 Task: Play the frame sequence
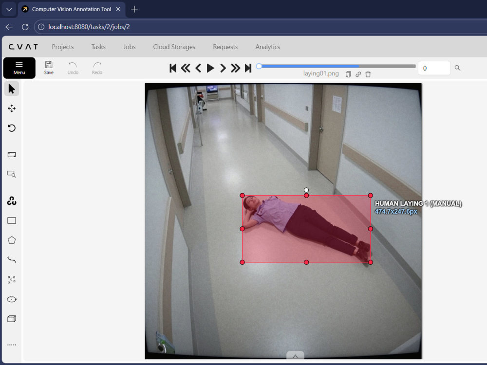click(x=210, y=68)
